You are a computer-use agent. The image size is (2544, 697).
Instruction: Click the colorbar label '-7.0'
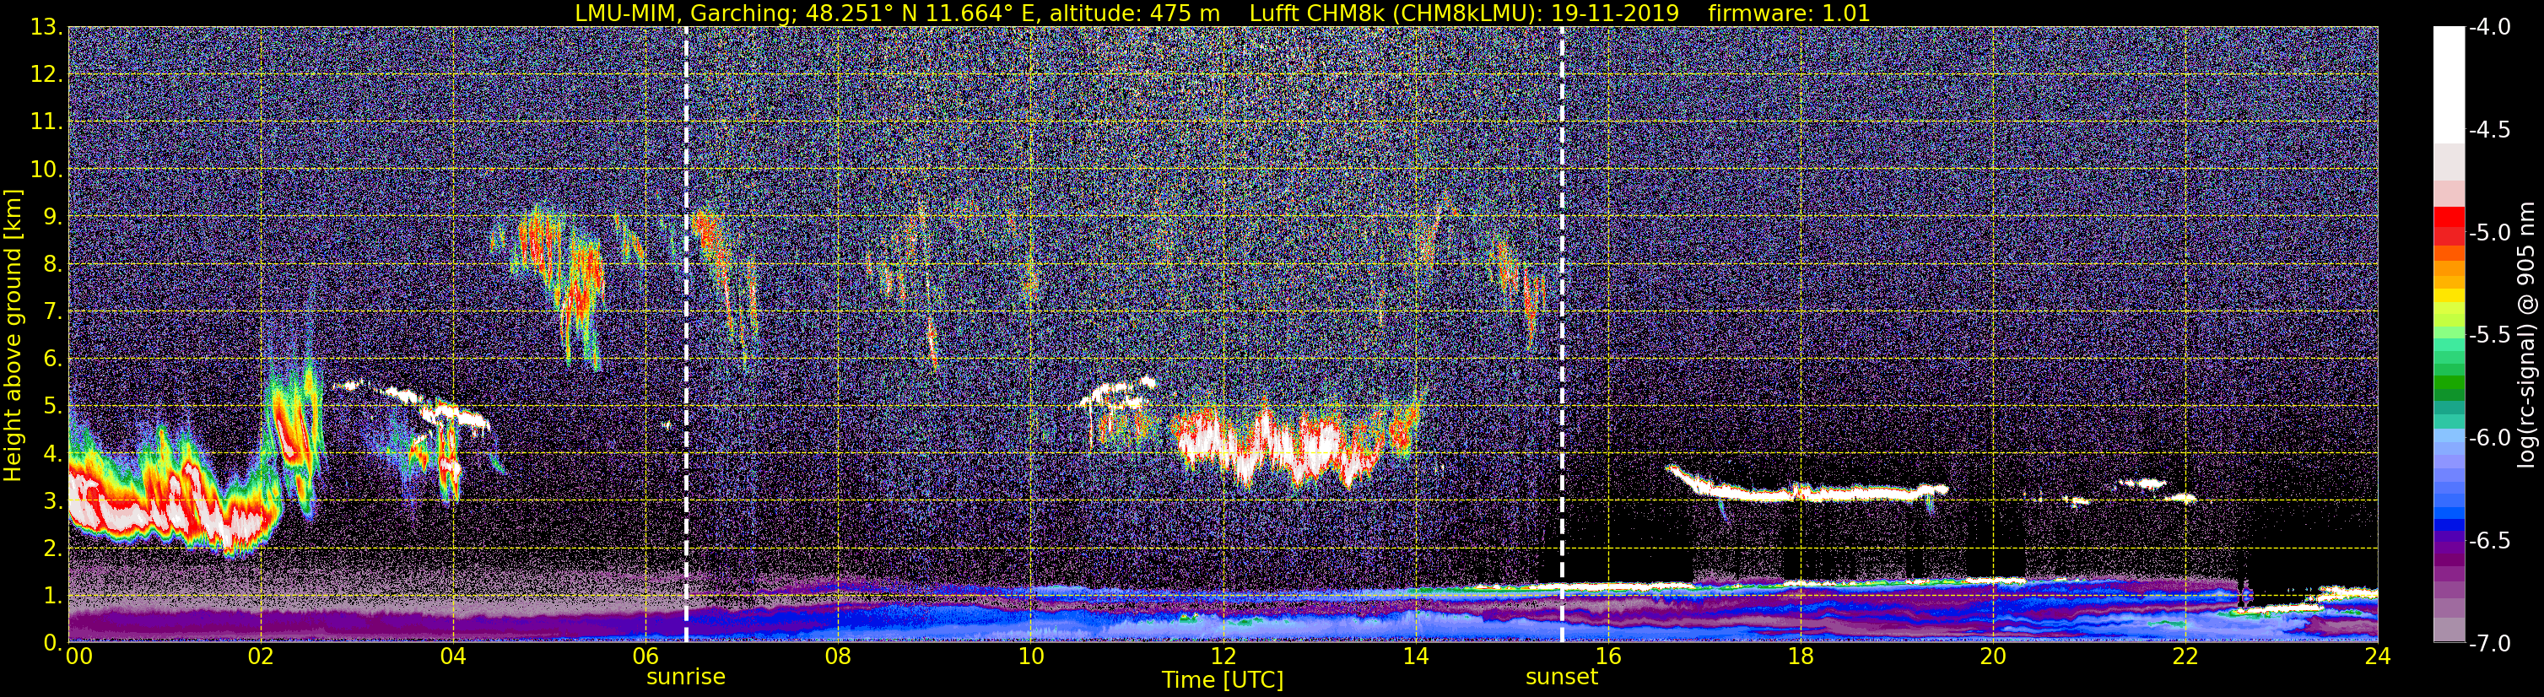pos(2490,644)
